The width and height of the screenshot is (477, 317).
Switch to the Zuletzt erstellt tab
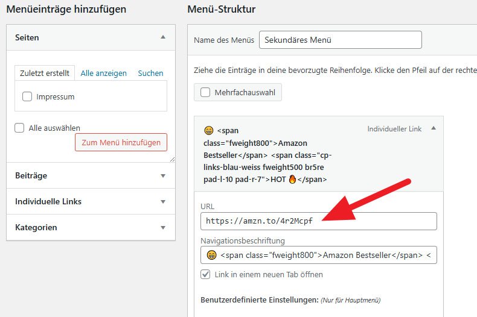tap(45, 73)
